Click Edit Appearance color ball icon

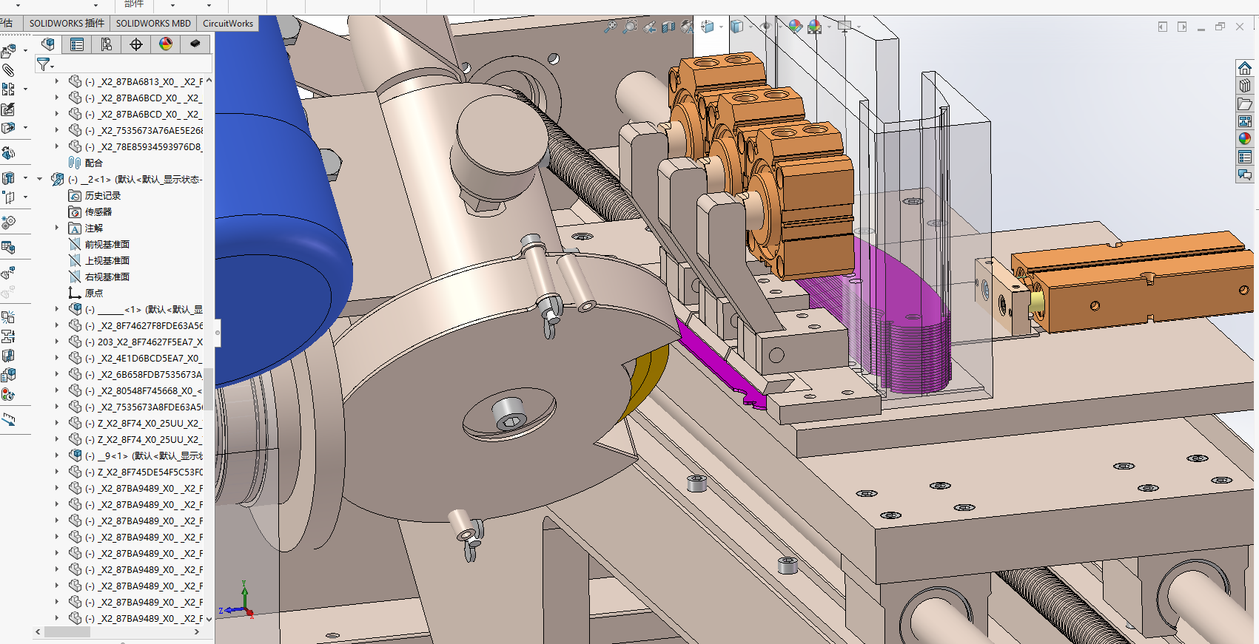point(795,27)
